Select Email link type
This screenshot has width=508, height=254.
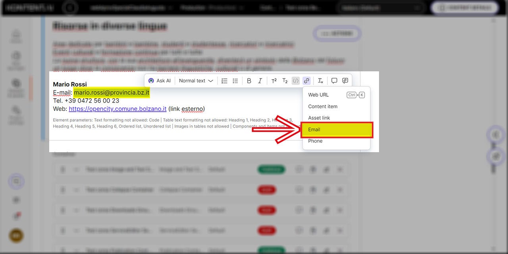[x=314, y=130]
